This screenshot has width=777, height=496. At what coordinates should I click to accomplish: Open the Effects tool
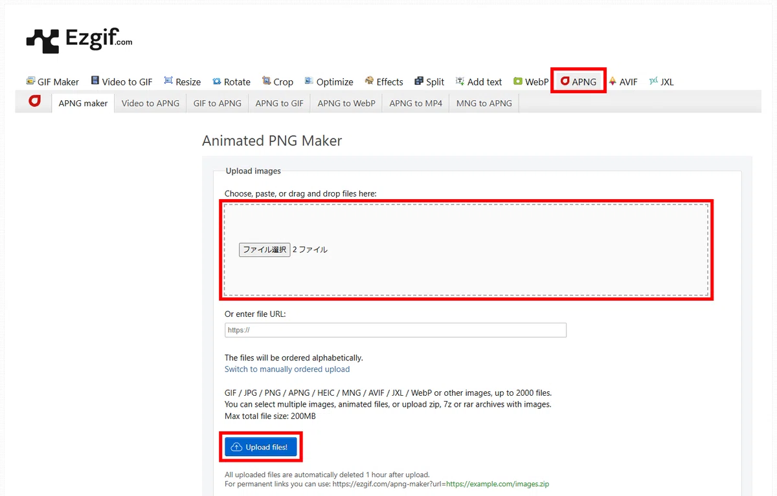(x=384, y=81)
